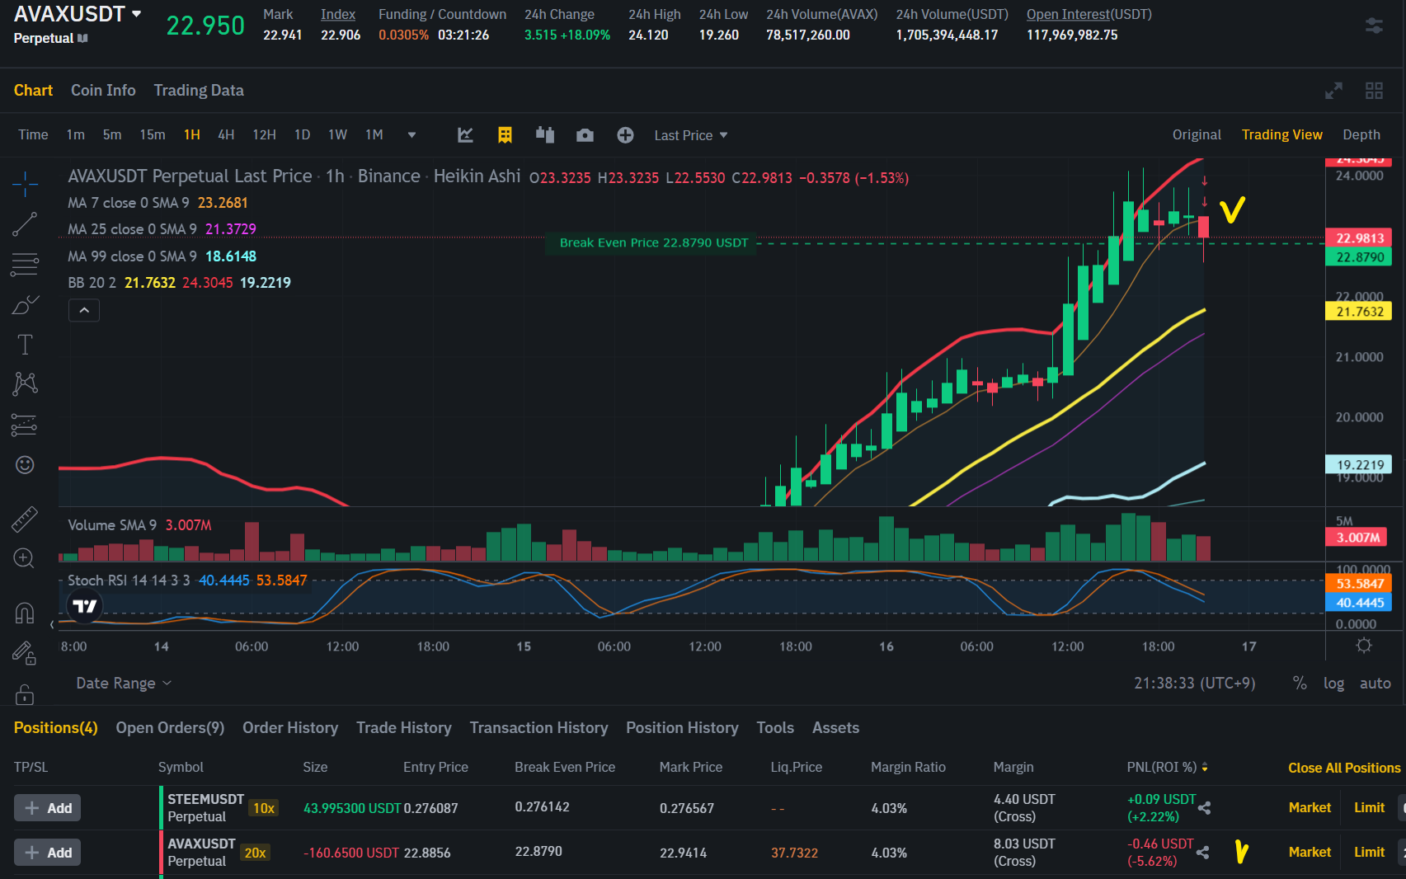Open the Position History tab
The width and height of the screenshot is (1406, 879).
point(682,727)
